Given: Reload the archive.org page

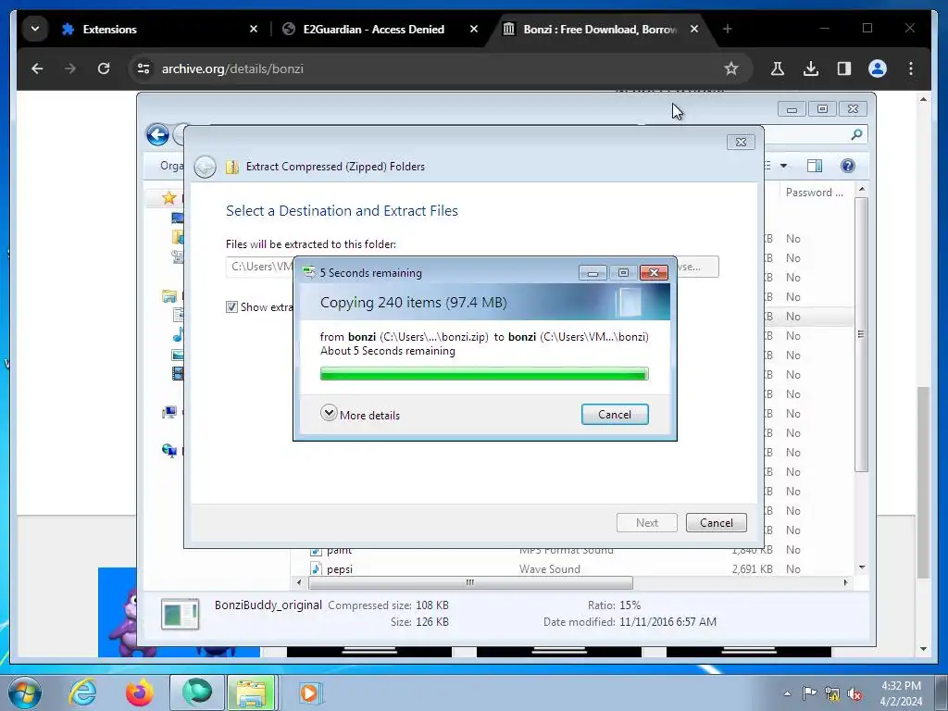Looking at the screenshot, I should pyautogui.click(x=104, y=69).
